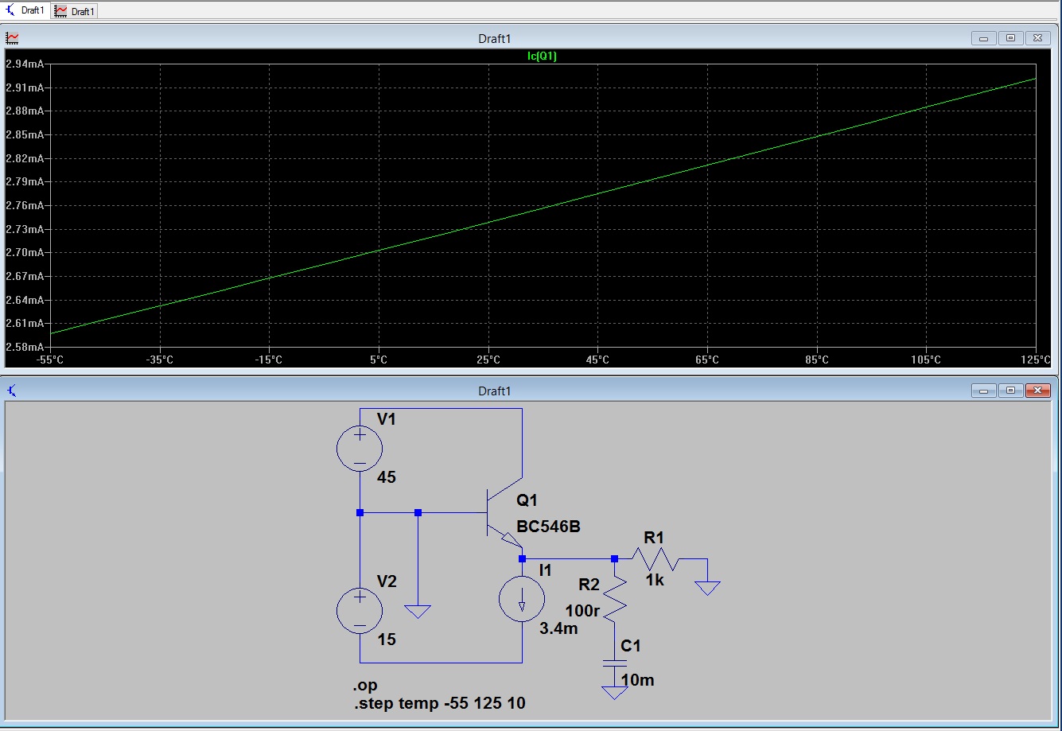Click the wire junction between V1 and V2
The image size is (1062, 731).
click(360, 513)
